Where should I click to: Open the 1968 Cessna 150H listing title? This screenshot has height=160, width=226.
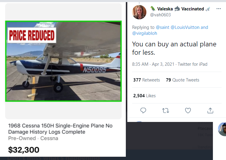pyautogui.click(x=60, y=129)
